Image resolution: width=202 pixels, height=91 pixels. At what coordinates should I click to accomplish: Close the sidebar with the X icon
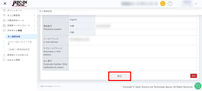pos(5,4)
